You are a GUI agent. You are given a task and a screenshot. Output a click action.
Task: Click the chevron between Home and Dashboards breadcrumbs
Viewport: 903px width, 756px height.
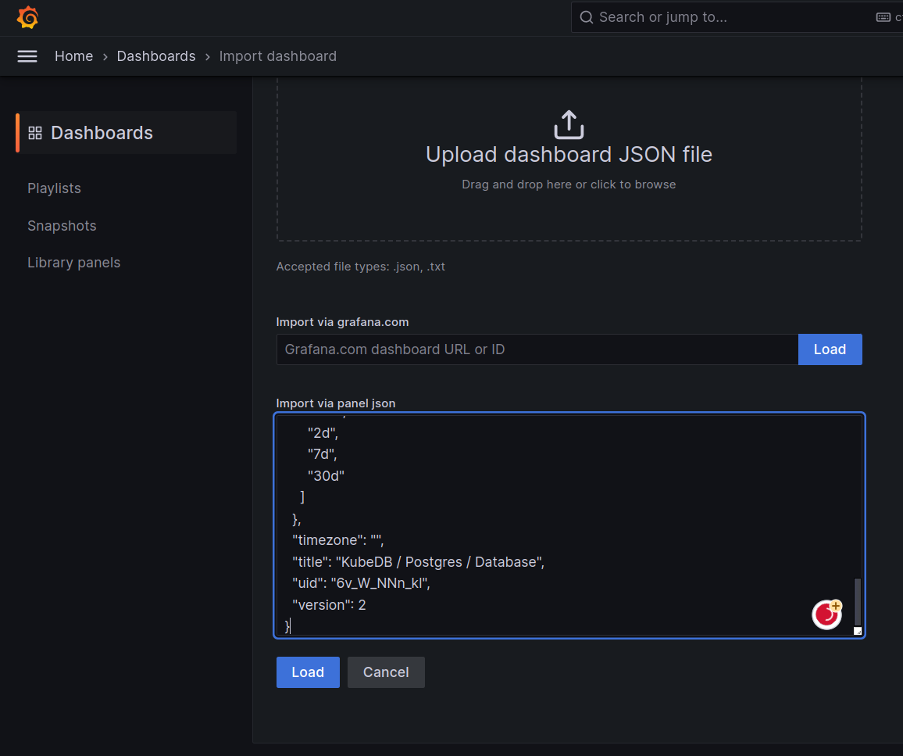coord(104,56)
